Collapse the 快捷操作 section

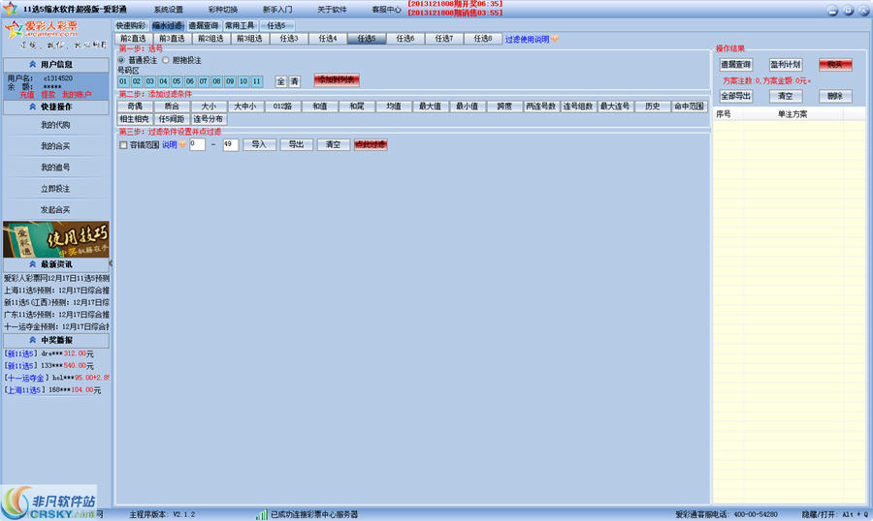click(55, 108)
